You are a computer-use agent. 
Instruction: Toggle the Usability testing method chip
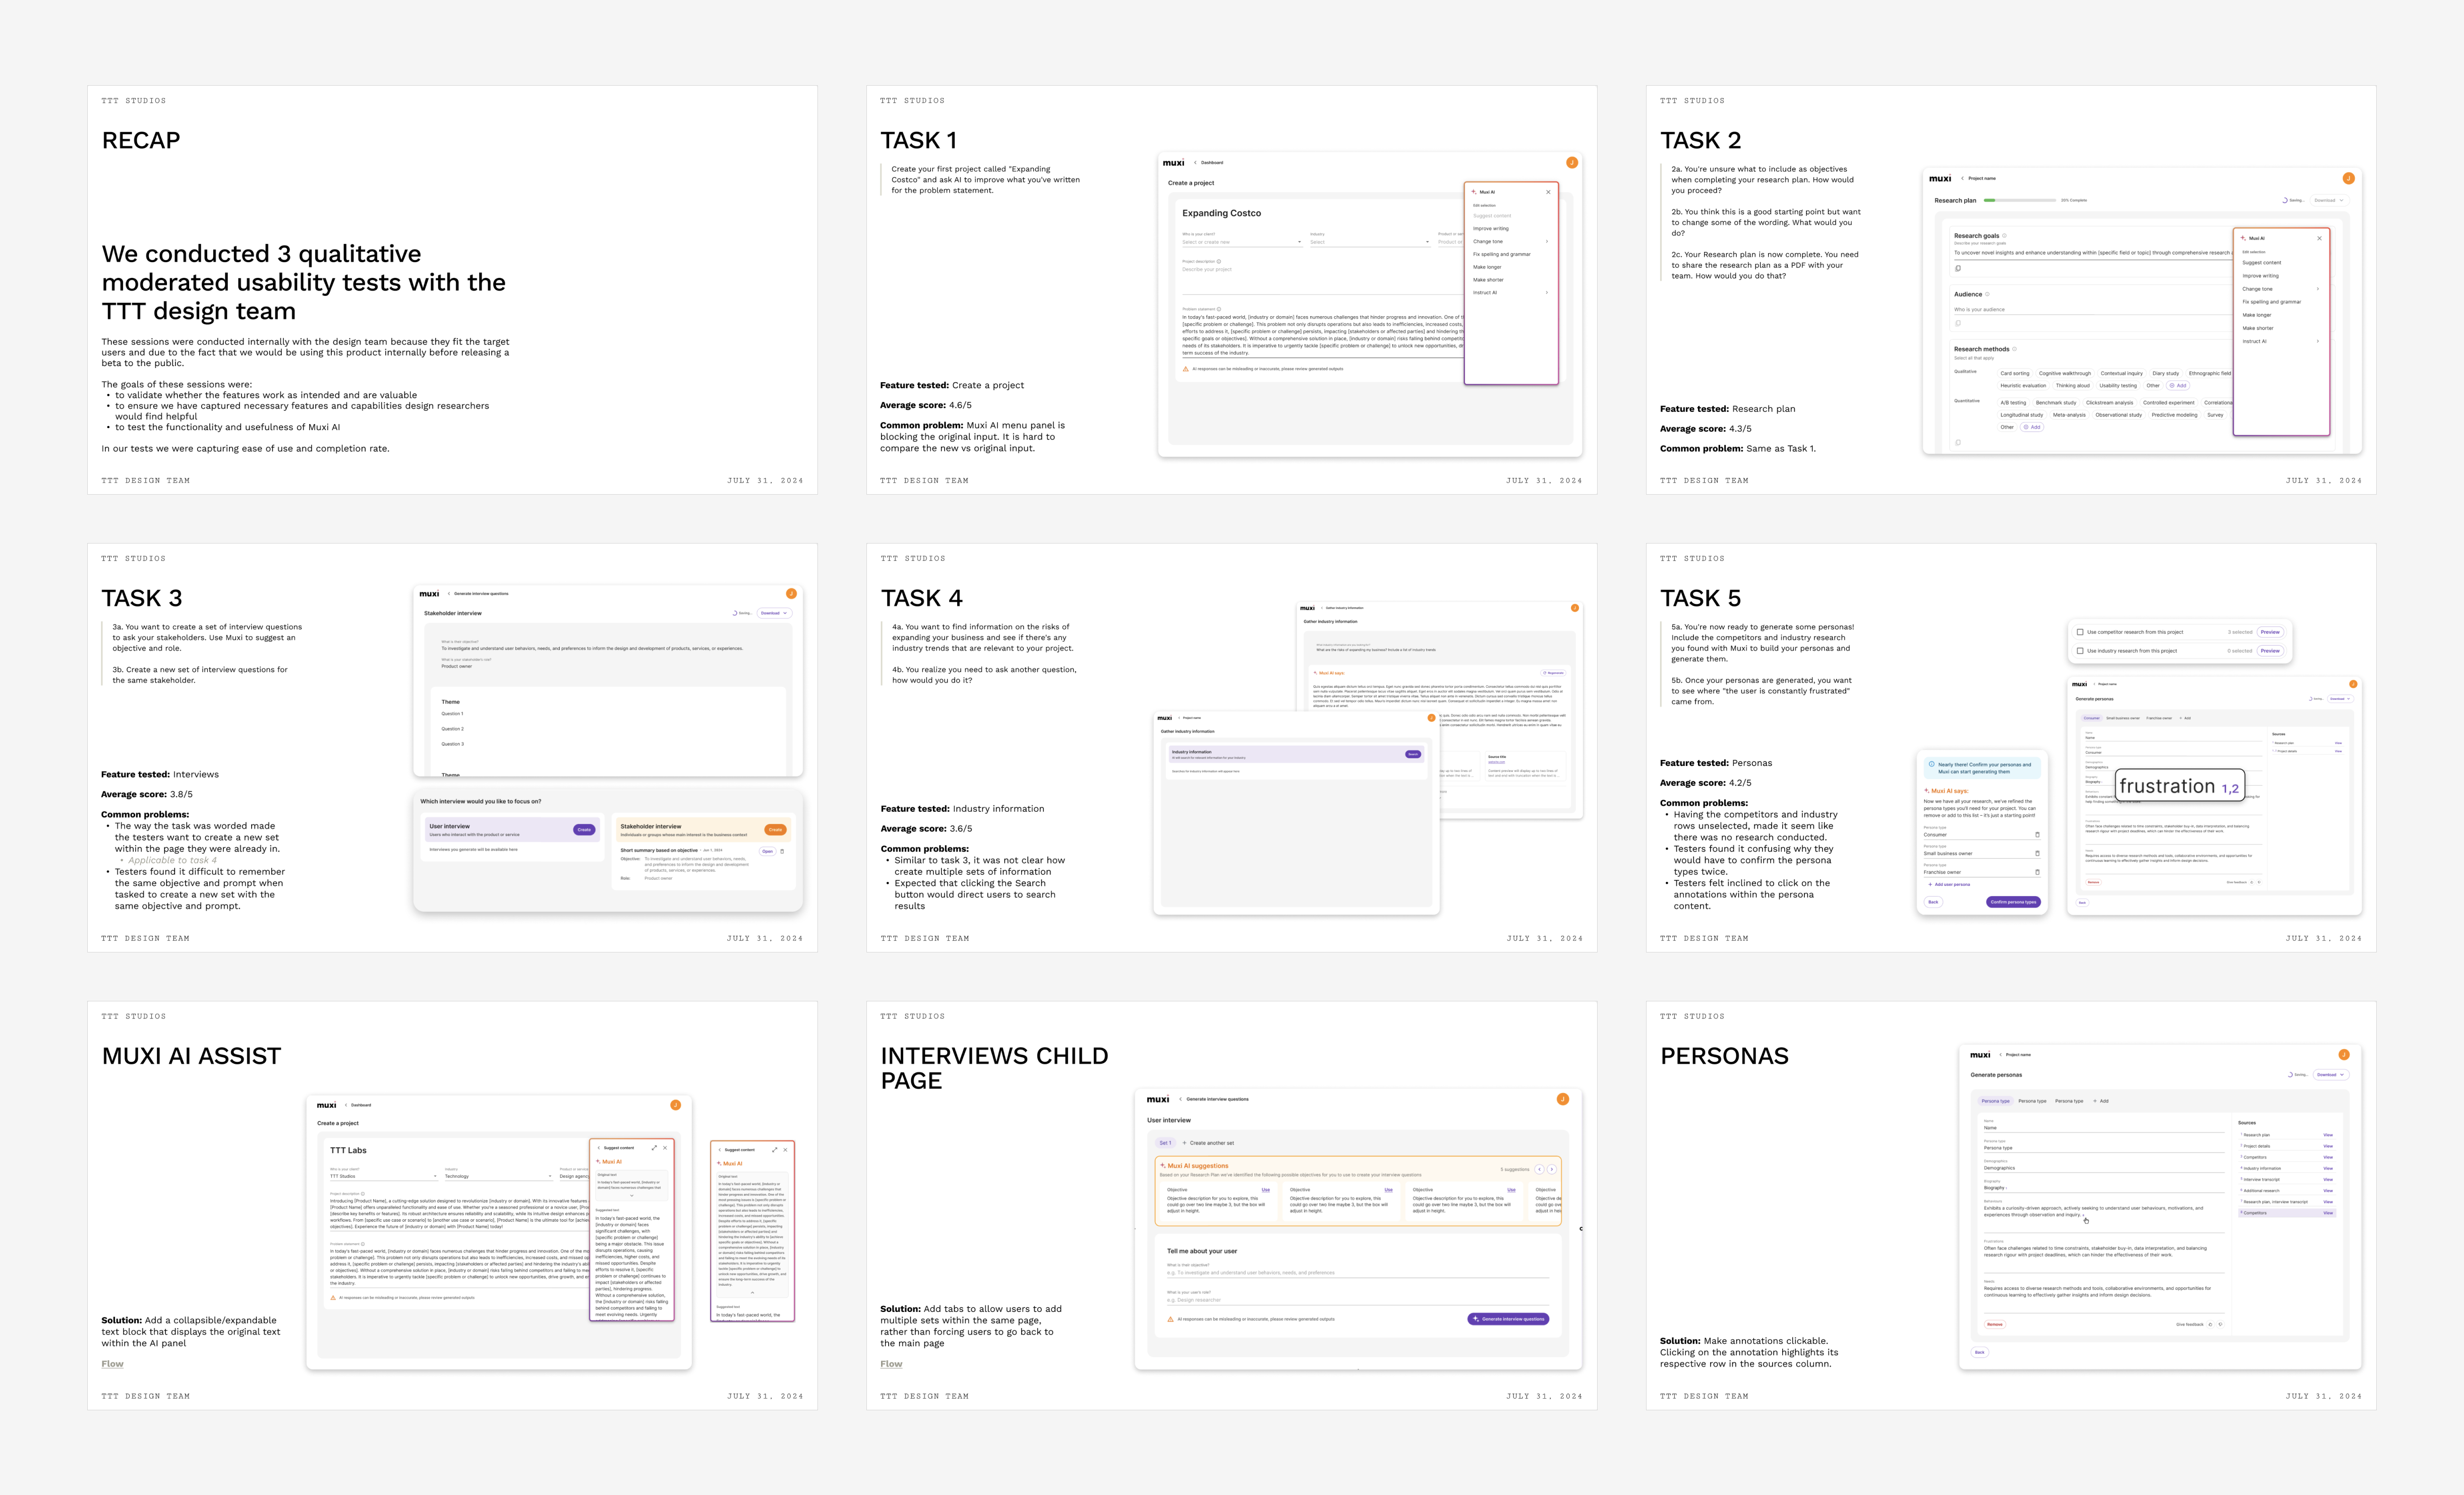(2117, 385)
